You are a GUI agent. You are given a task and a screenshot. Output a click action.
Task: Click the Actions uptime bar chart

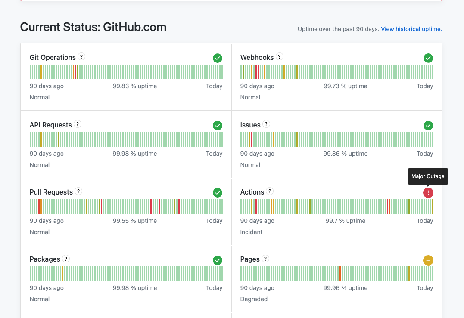[x=337, y=207]
